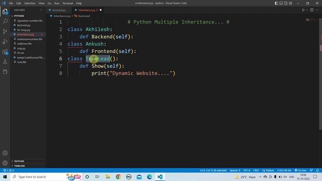Click Inheritance.py in the breadcrumb
Viewport: 322px width, 181px height.
point(62,16)
